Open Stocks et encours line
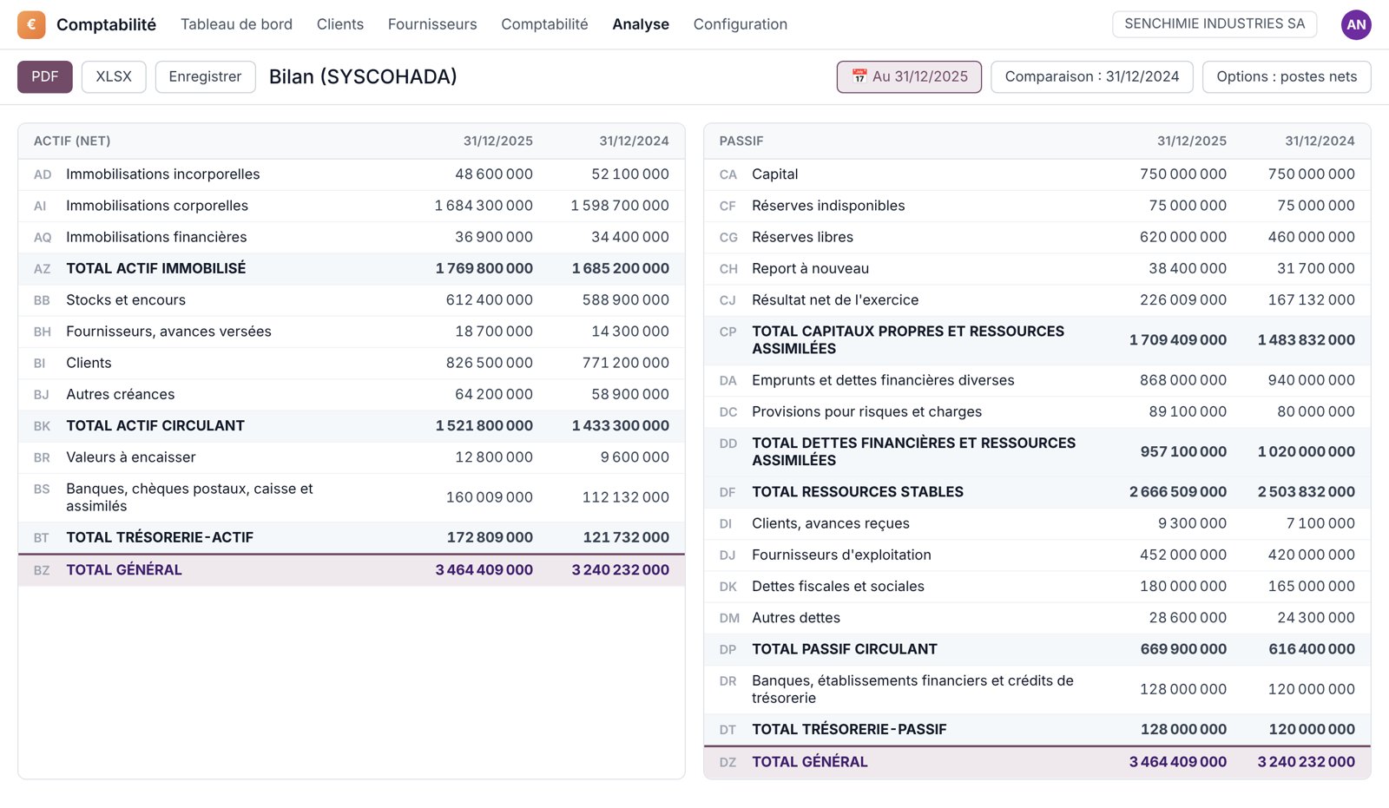 click(352, 300)
